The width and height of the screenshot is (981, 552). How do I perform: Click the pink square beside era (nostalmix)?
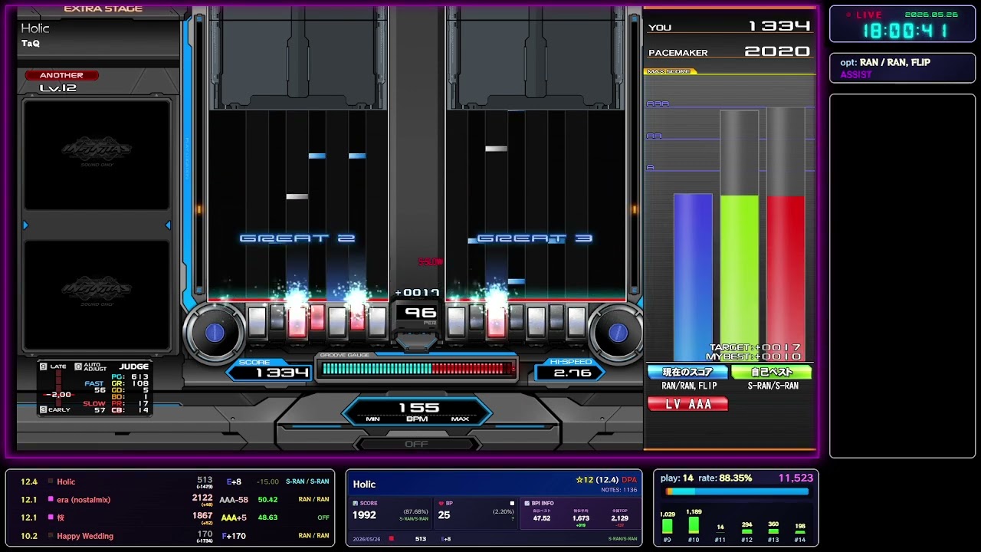(x=51, y=500)
